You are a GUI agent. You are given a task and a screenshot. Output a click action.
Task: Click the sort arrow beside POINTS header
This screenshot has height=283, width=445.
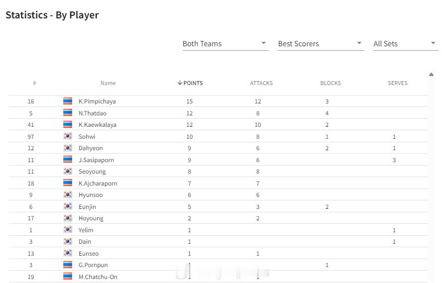tap(180, 83)
